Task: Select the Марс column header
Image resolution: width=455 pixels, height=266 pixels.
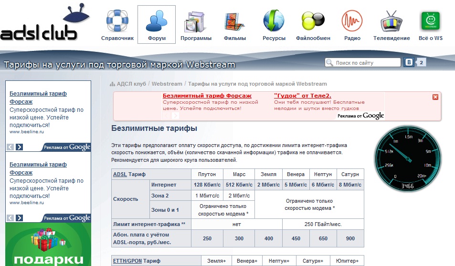Action: click(x=239, y=174)
